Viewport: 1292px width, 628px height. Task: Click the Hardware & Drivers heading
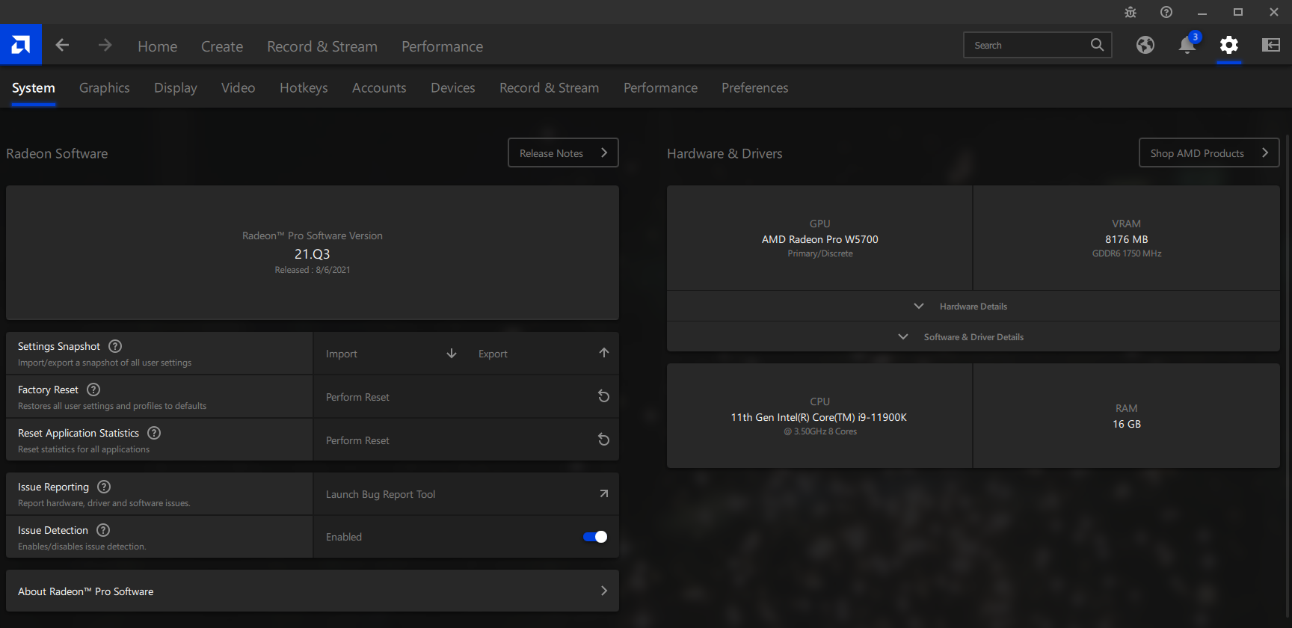(725, 153)
